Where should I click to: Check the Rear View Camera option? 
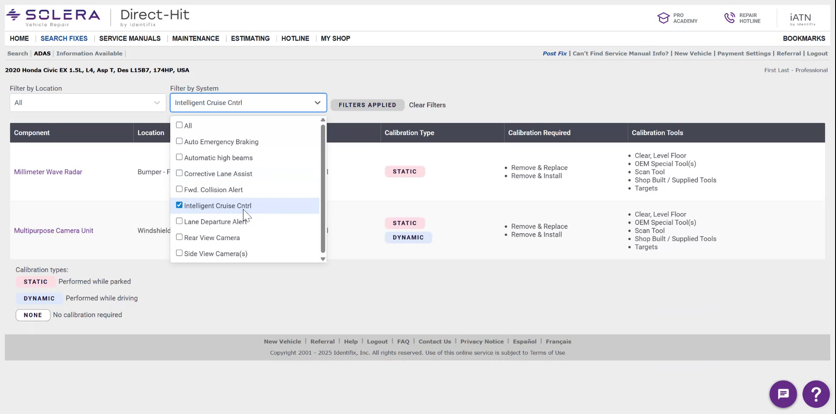pyautogui.click(x=179, y=236)
